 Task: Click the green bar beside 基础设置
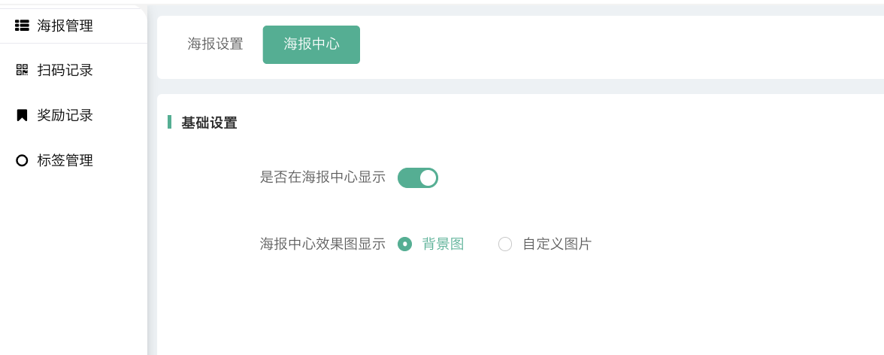point(169,122)
